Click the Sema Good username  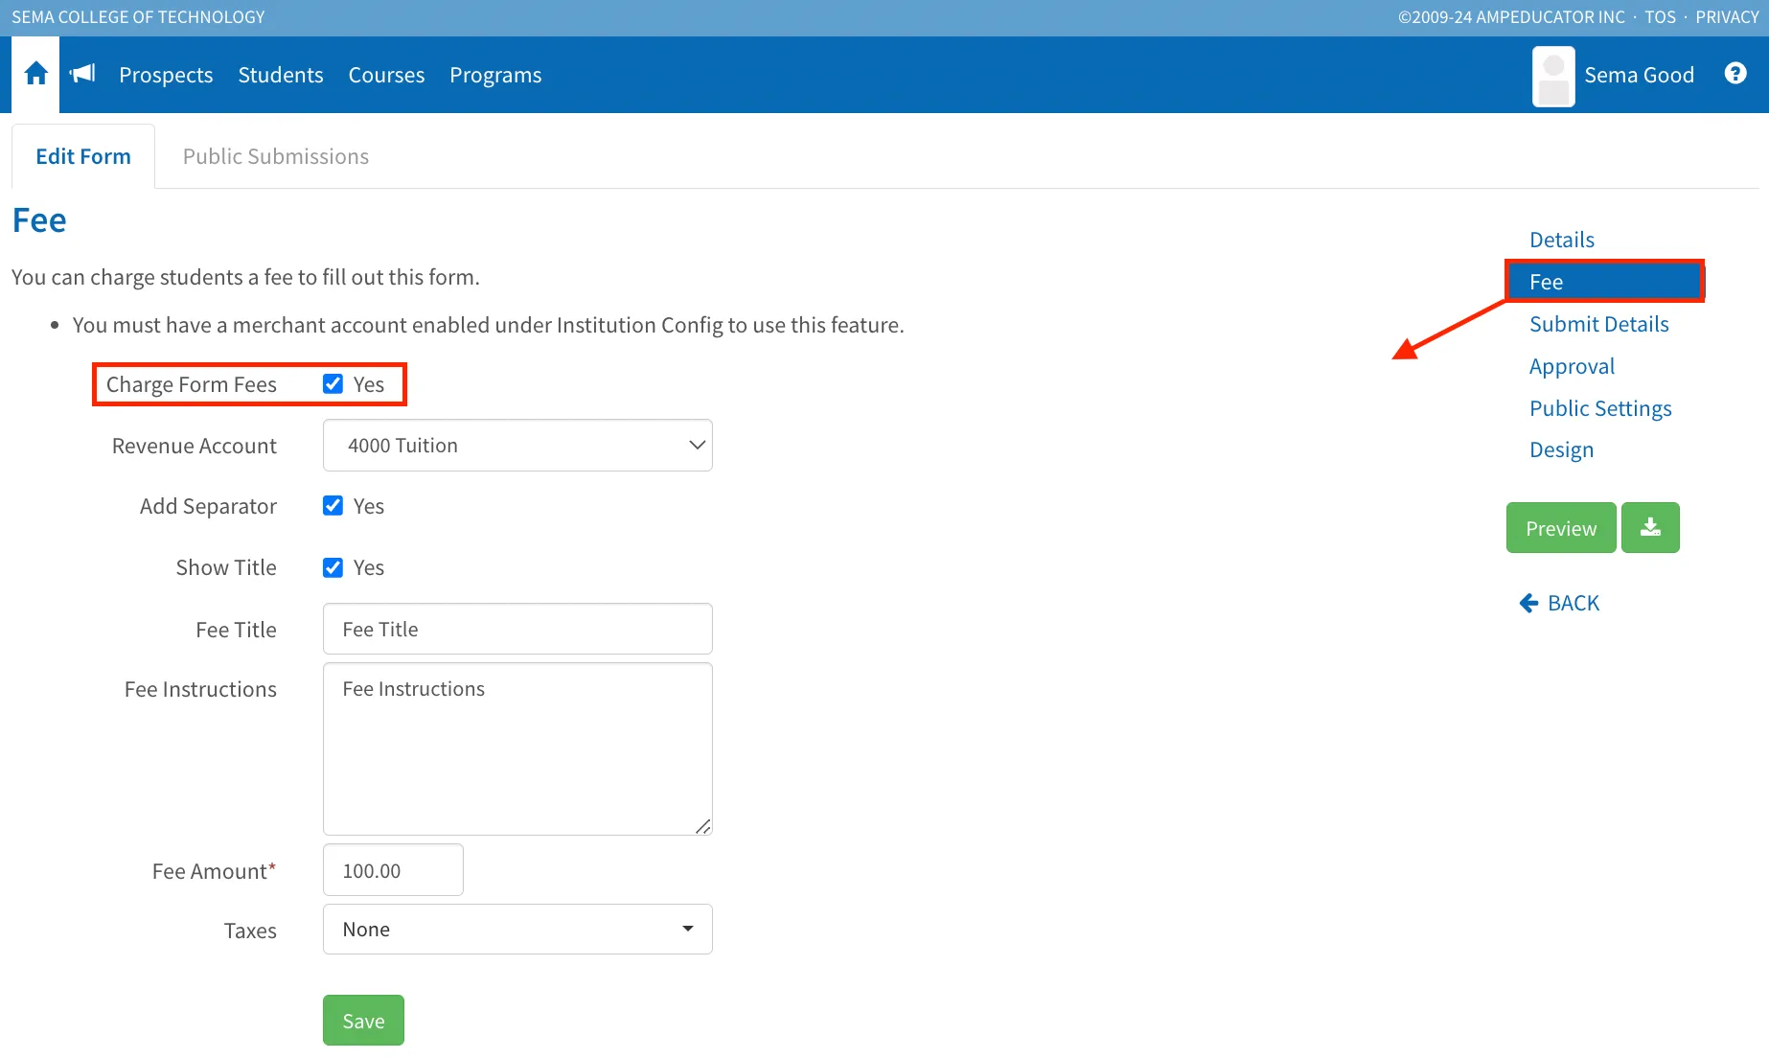[1639, 75]
